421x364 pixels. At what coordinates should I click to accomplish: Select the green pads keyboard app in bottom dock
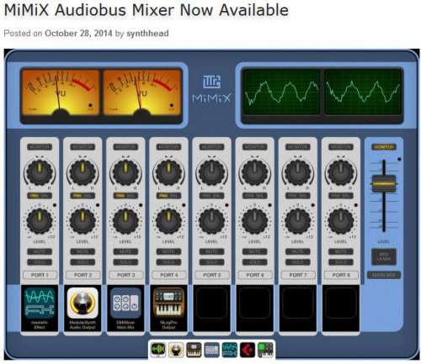(265, 350)
